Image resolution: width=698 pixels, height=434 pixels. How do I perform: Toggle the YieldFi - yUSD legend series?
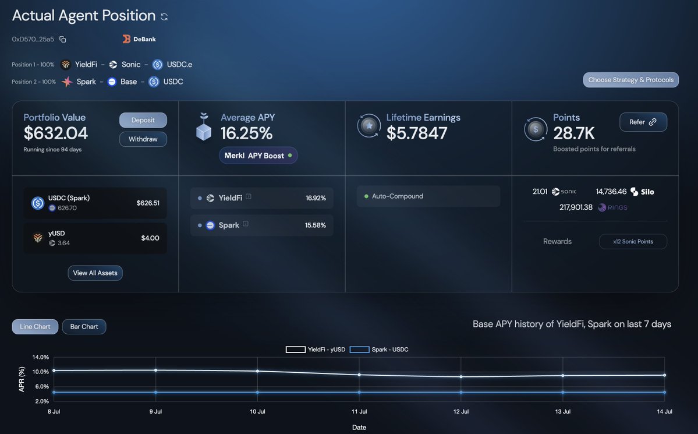316,350
